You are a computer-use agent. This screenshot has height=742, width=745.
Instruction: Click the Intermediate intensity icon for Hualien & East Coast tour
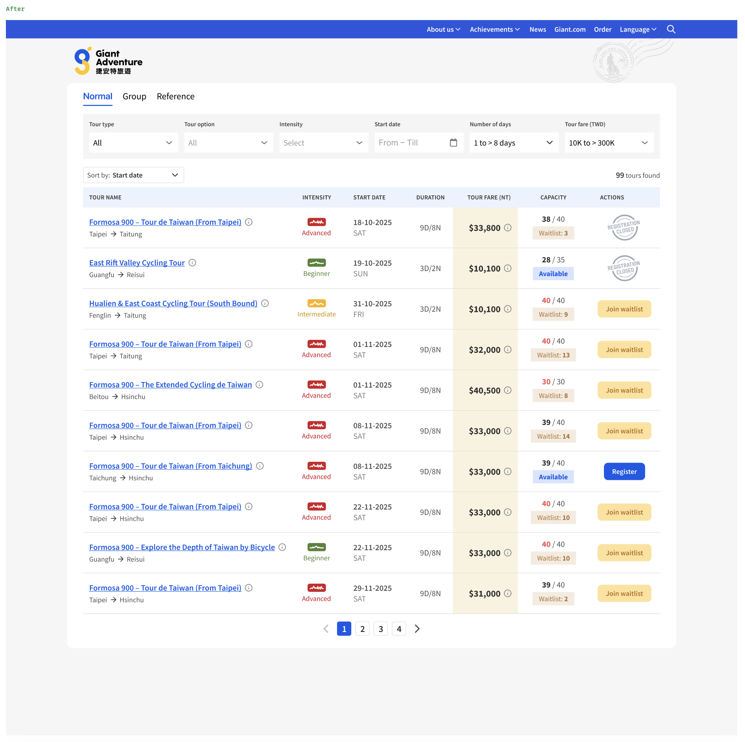point(317,303)
